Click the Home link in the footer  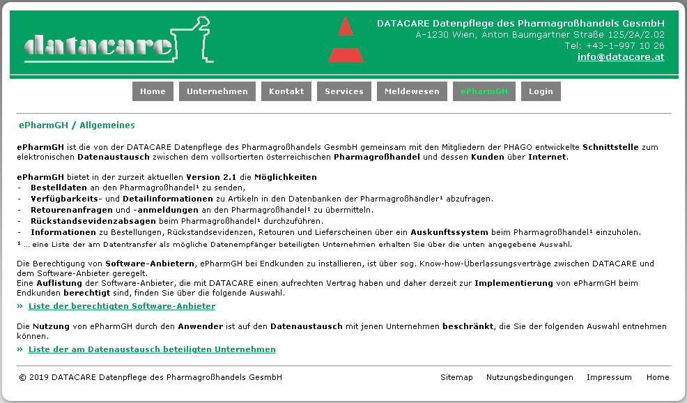[657, 377]
